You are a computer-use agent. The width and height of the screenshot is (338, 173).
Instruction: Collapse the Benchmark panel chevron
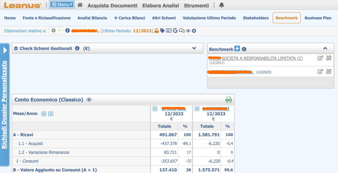(325, 48)
